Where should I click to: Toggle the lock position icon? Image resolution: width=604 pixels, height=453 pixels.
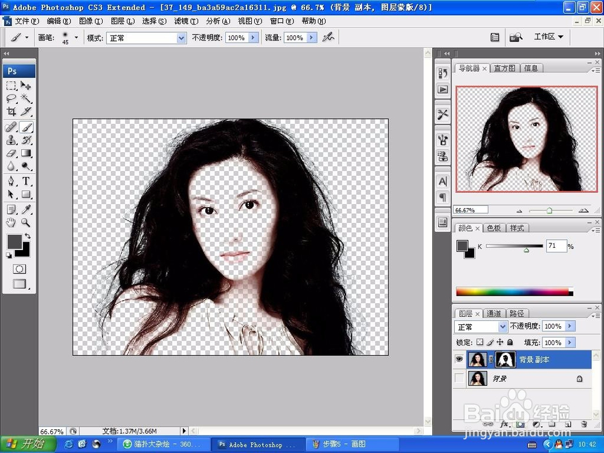pyautogui.click(x=501, y=342)
